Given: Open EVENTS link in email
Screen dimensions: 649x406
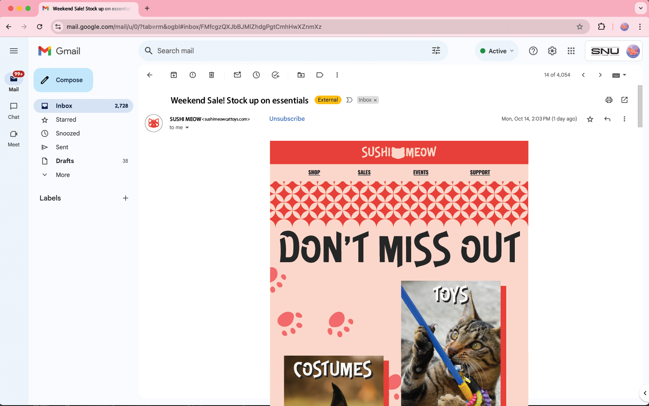Looking at the screenshot, I should (x=421, y=172).
